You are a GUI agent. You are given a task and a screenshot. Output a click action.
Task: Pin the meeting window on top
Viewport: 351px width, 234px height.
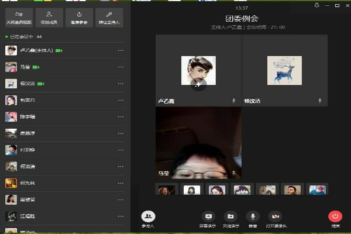click(317, 5)
